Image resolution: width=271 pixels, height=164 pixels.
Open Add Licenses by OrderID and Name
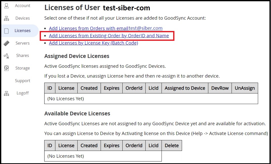pos(109,36)
